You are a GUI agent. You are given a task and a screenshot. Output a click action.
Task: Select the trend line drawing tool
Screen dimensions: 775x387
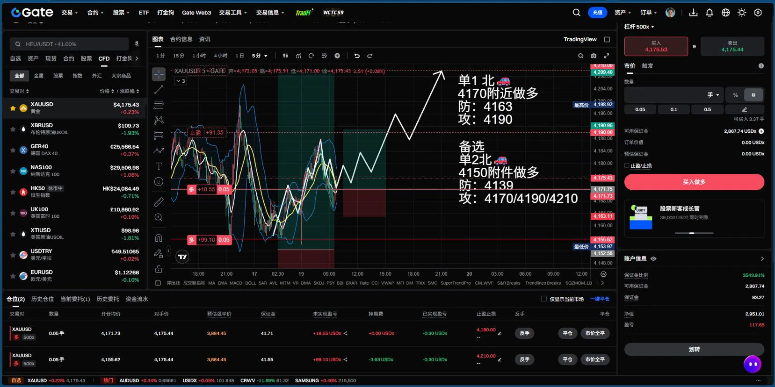[159, 89]
